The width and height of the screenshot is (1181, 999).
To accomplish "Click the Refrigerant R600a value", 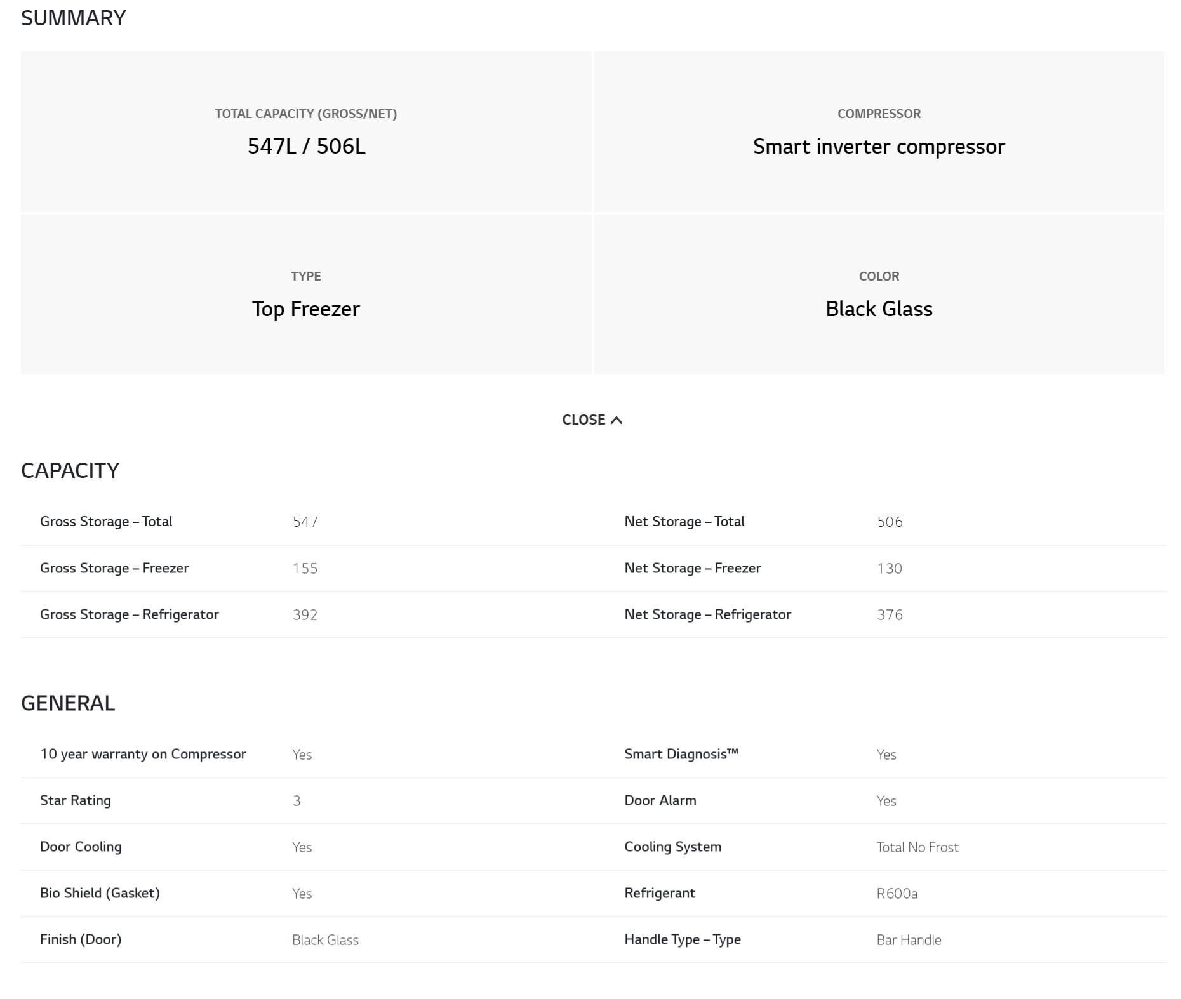I will click(897, 894).
